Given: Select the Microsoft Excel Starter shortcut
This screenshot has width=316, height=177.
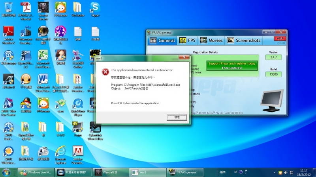Looking at the screenshot, I should (x=43, y=59).
